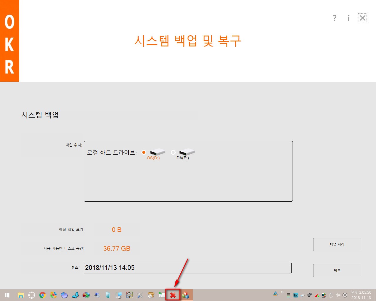Click the blue triangle tray icon

click(276, 293)
